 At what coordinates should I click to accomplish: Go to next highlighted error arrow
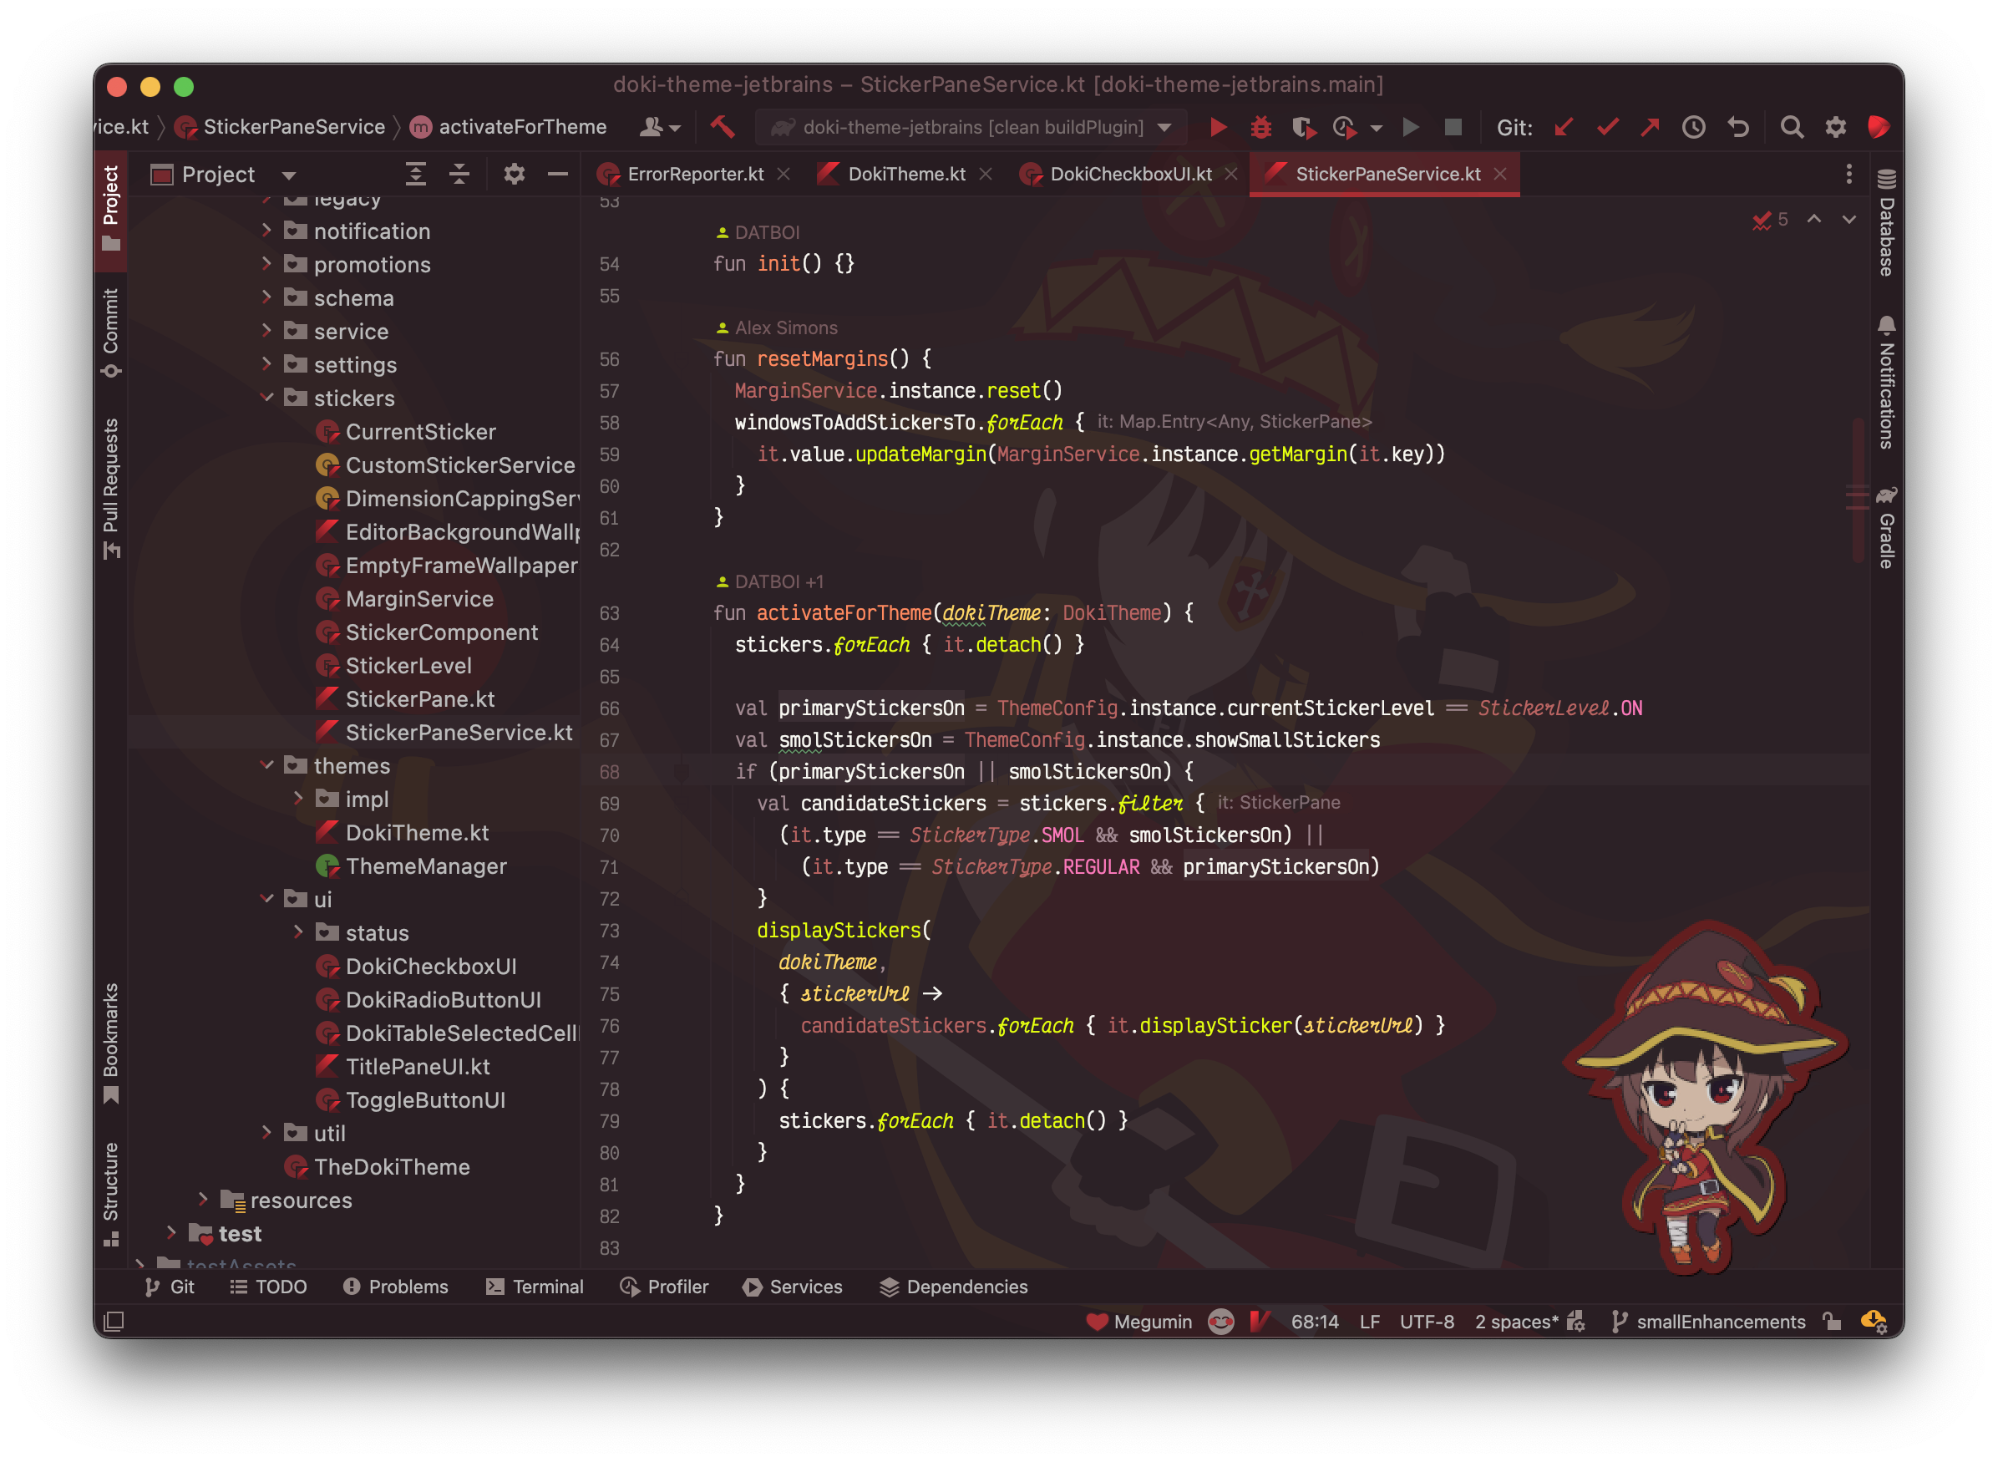coord(1849,219)
